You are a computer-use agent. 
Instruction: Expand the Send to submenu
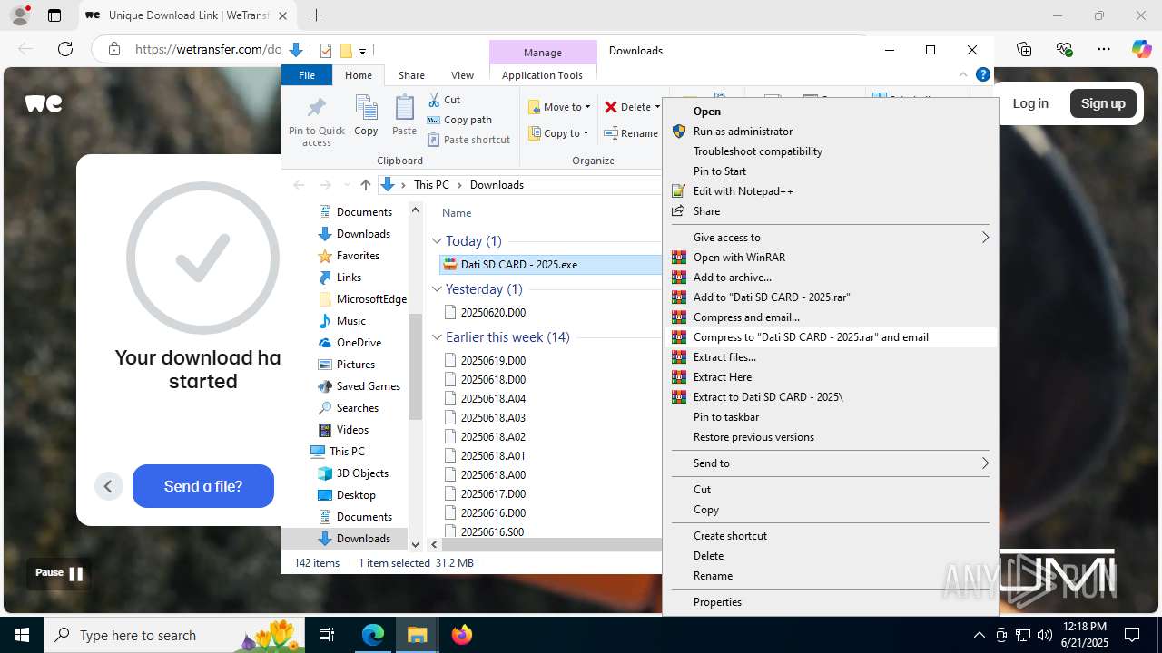[830, 463]
